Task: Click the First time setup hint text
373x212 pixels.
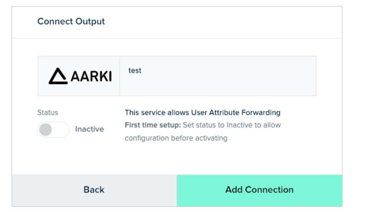Action: click(x=203, y=131)
